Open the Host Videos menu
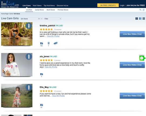The height and width of the screenshot is (116, 146). coord(37,6)
